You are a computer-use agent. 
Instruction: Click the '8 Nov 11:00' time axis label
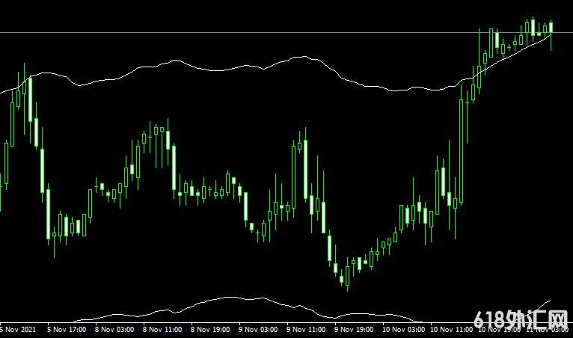(162, 330)
